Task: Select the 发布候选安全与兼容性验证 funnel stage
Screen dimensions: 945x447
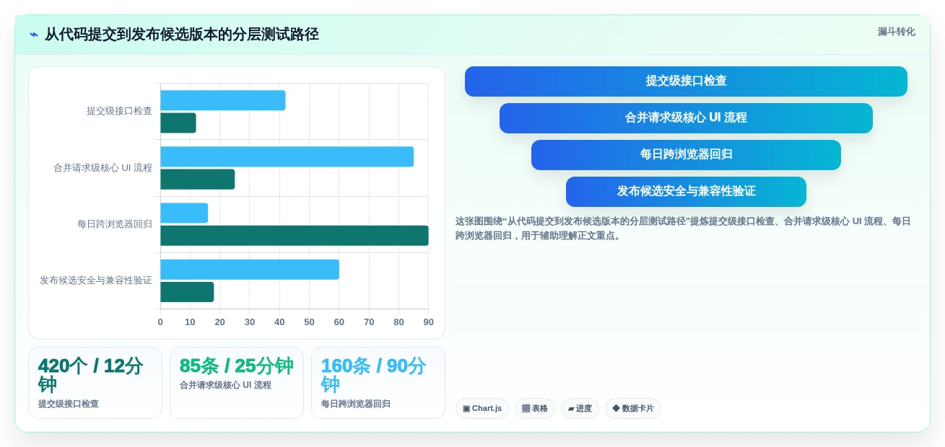Action: pyautogui.click(x=686, y=192)
